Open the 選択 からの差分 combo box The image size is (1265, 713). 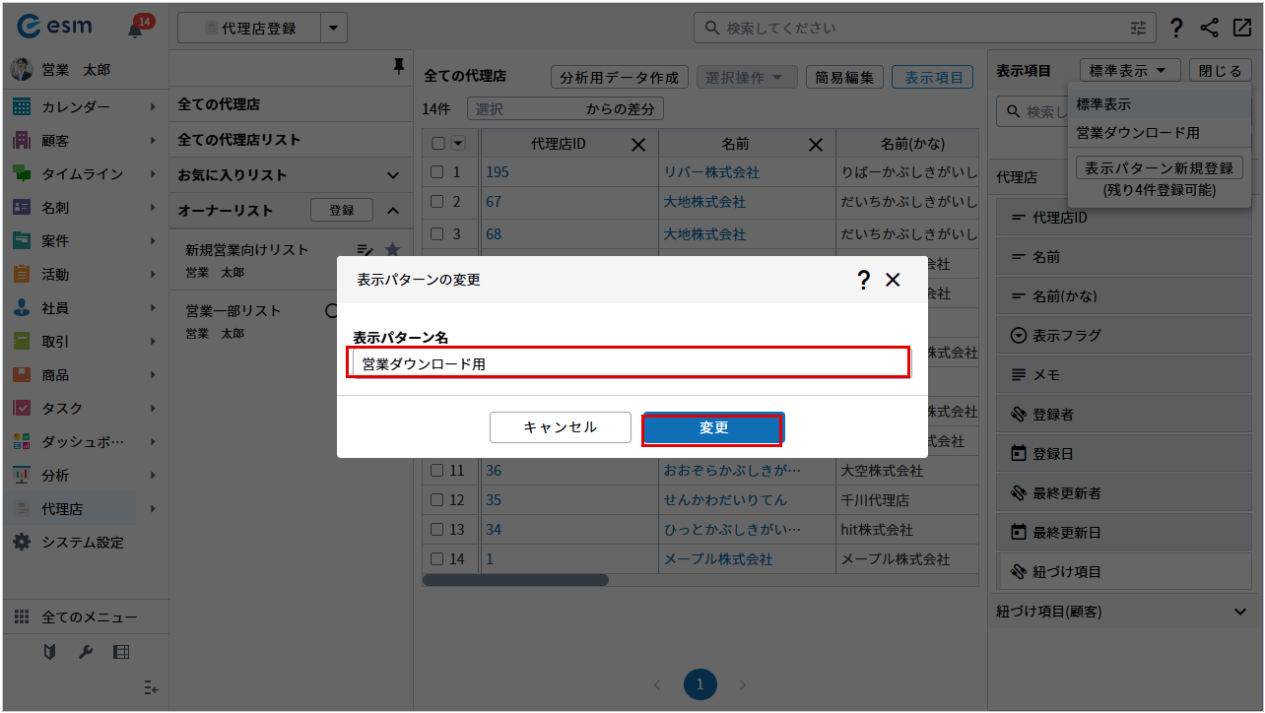pyautogui.click(x=566, y=109)
